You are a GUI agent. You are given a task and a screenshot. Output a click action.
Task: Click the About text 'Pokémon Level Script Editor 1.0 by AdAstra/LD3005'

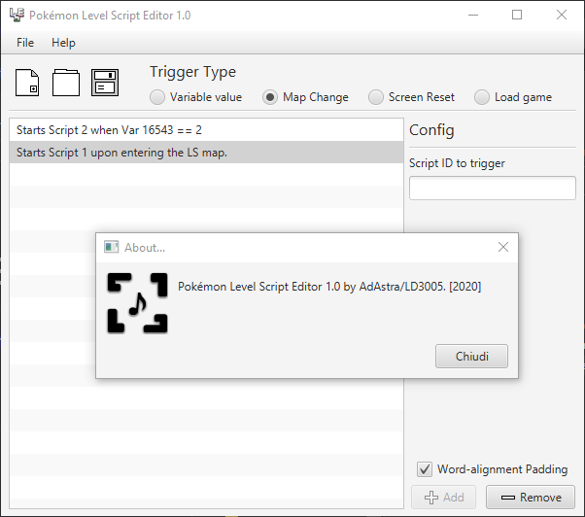point(312,287)
